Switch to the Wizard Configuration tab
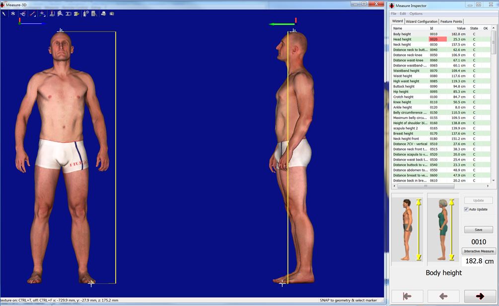The image size is (499, 306). pos(422,21)
